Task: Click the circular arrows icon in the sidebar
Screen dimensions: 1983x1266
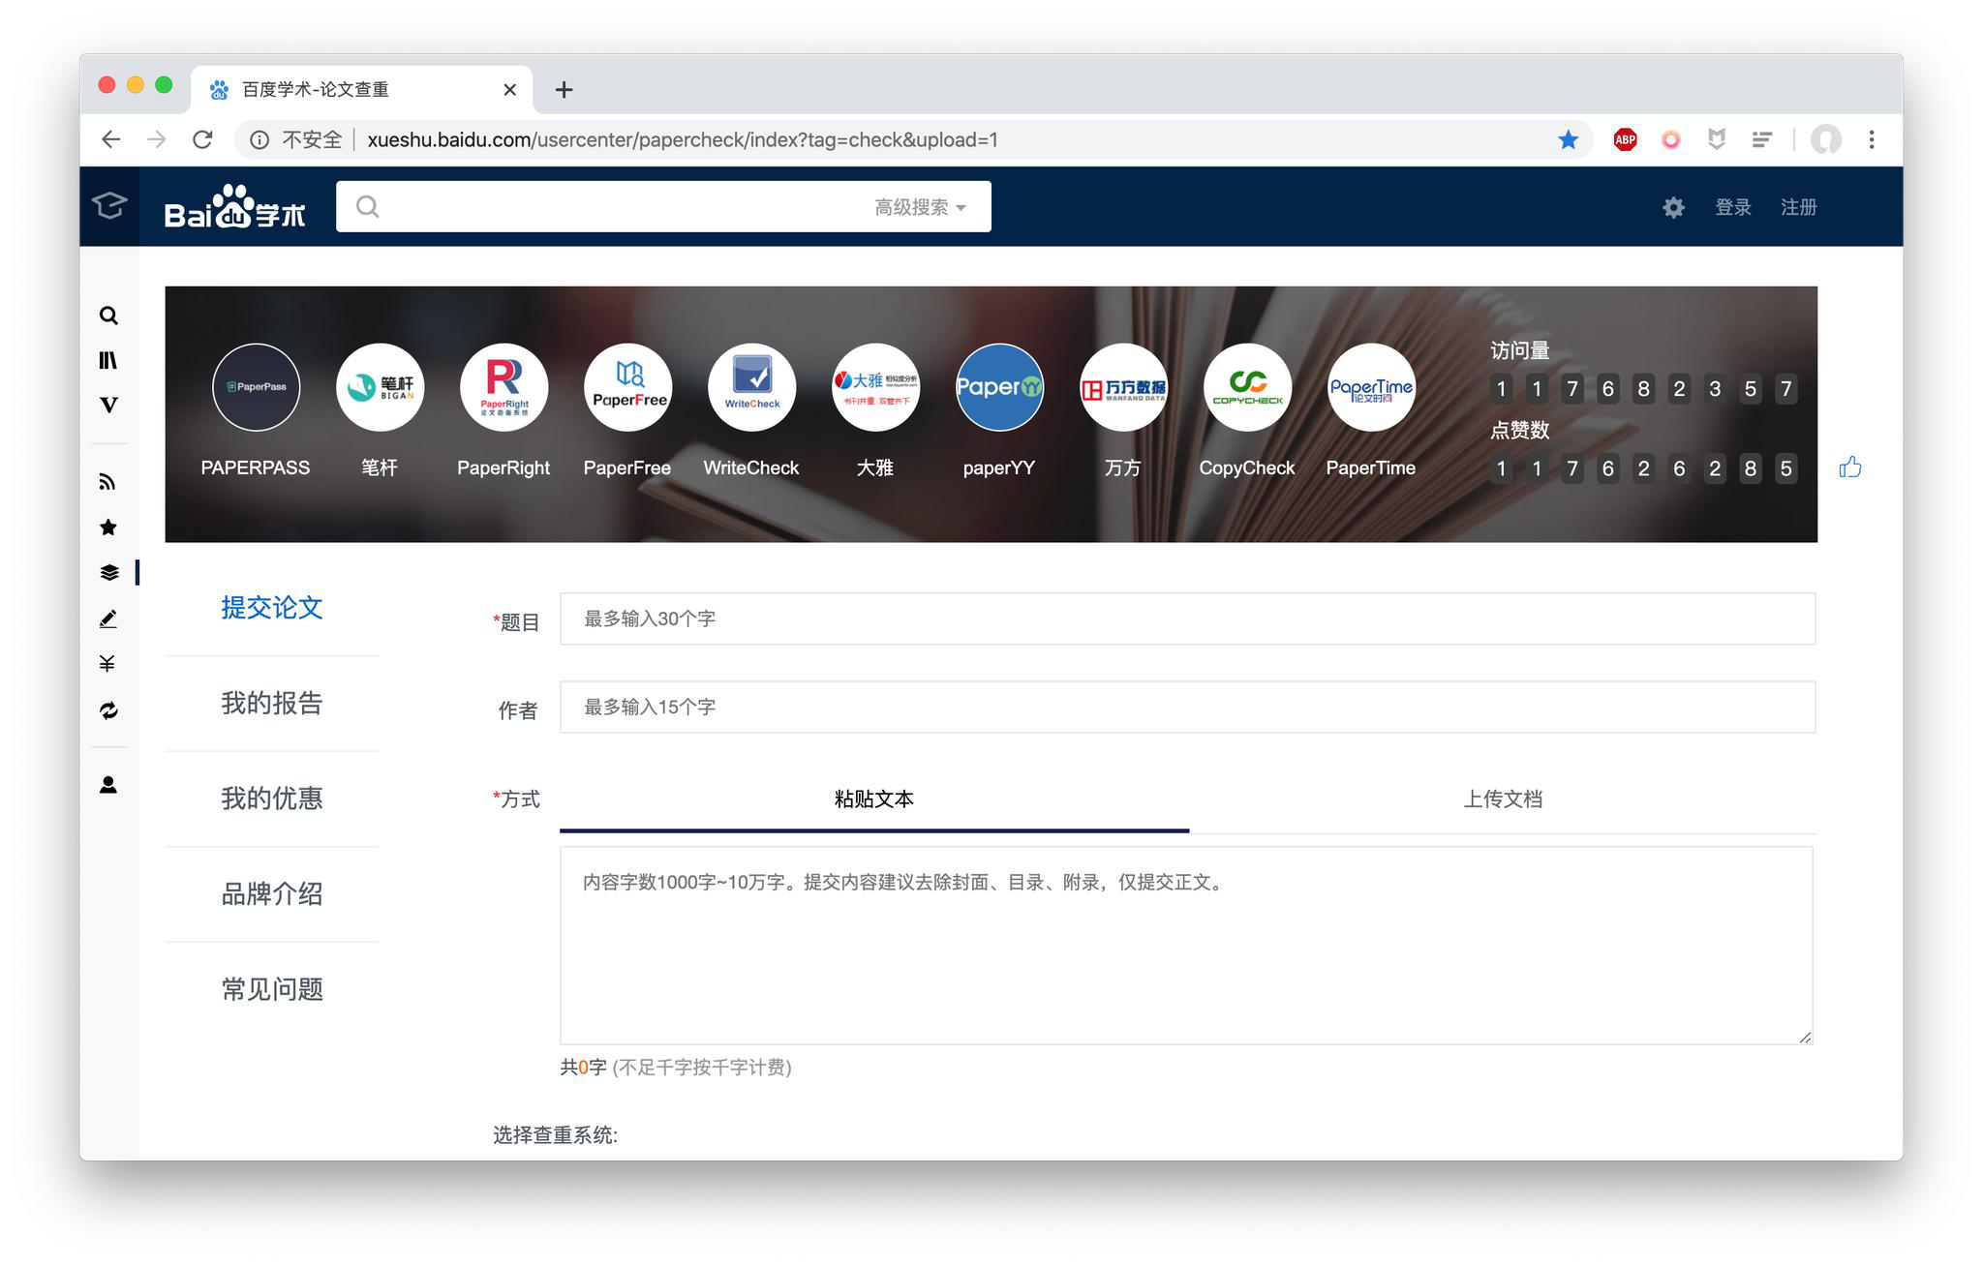Action: point(108,710)
